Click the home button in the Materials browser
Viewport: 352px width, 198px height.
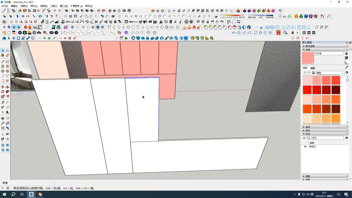point(314,73)
